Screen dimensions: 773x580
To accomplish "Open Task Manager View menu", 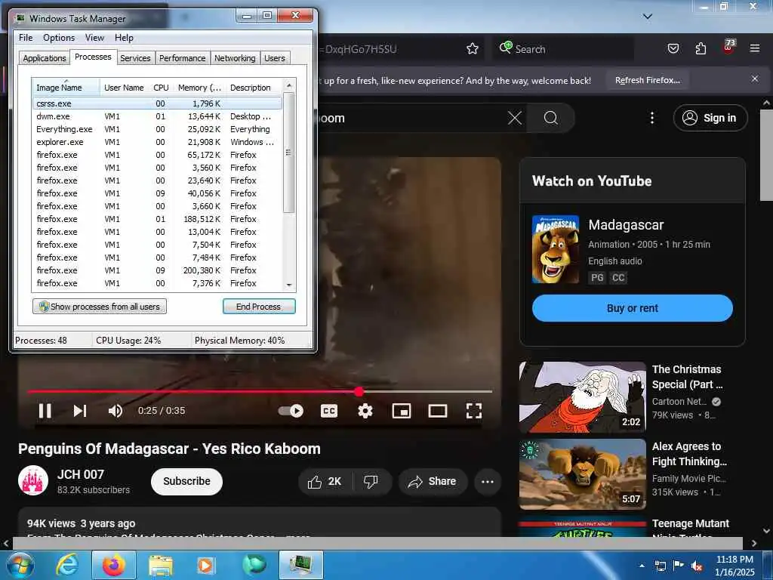I will (94, 38).
